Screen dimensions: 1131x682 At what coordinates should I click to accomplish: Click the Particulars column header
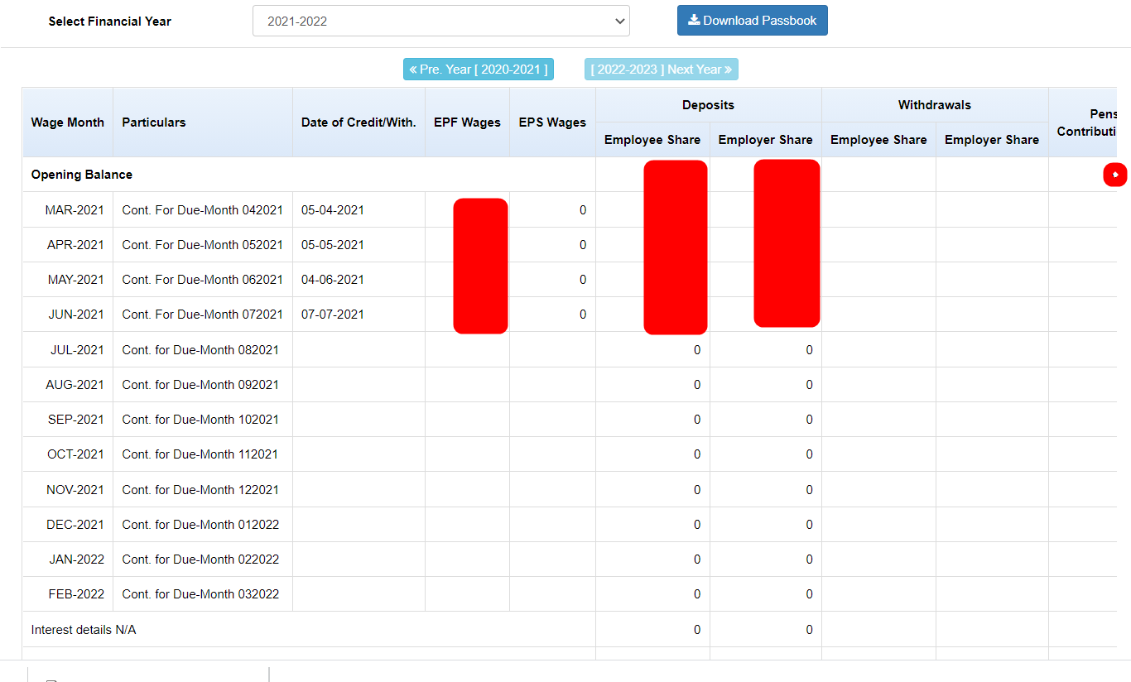click(x=154, y=122)
